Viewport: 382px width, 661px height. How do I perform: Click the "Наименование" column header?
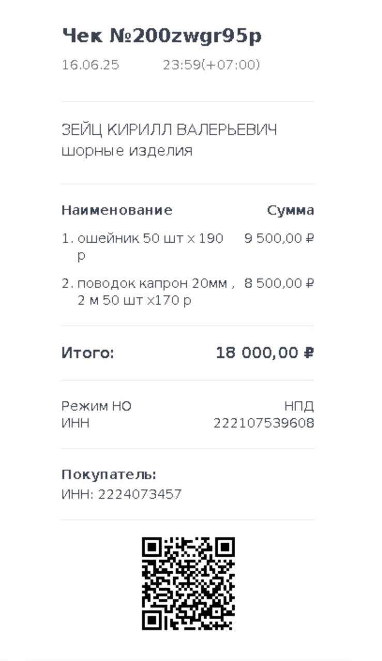coord(117,210)
